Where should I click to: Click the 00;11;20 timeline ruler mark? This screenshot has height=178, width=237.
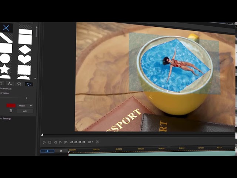point(219,148)
